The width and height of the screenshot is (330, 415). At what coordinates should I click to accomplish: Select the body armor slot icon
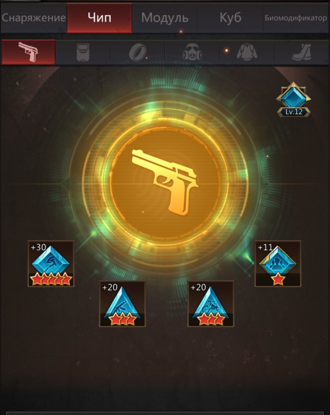tap(83, 52)
